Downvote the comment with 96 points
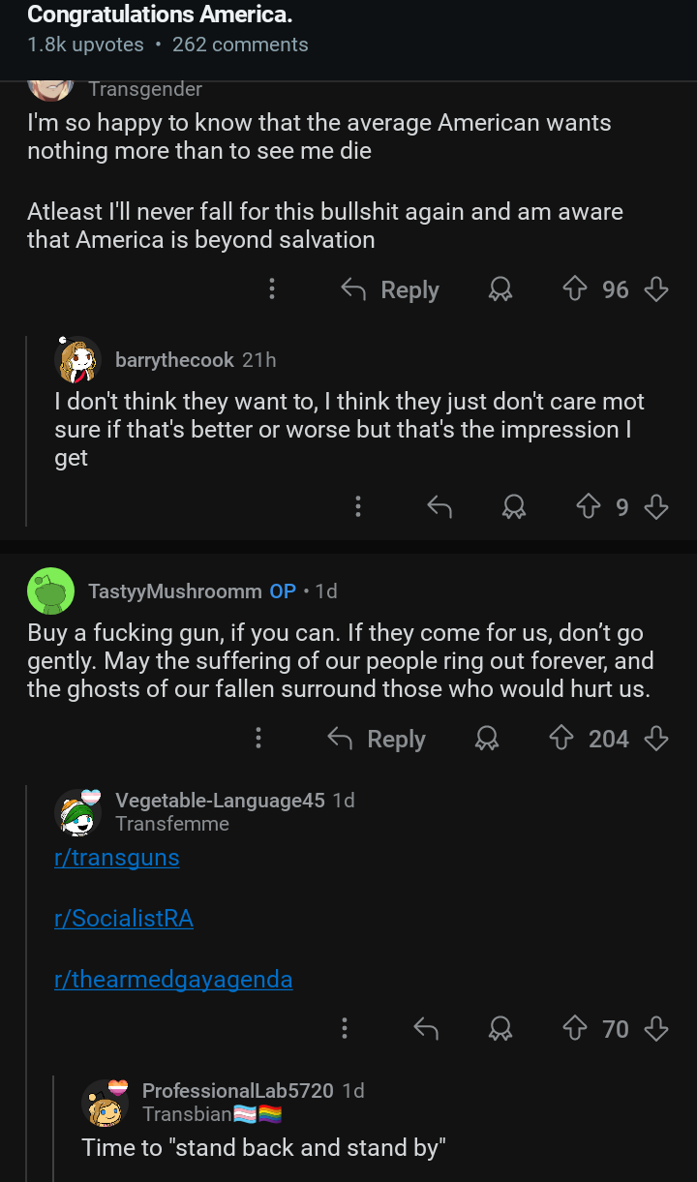The height and width of the screenshot is (1182, 697). (x=656, y=289)
